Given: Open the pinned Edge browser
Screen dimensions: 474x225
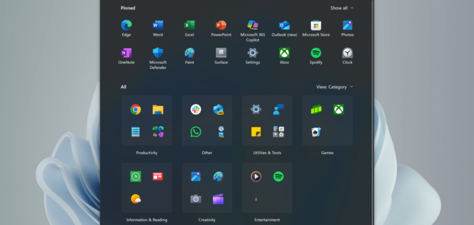Looking at the screenshot, I should (126, 25).
